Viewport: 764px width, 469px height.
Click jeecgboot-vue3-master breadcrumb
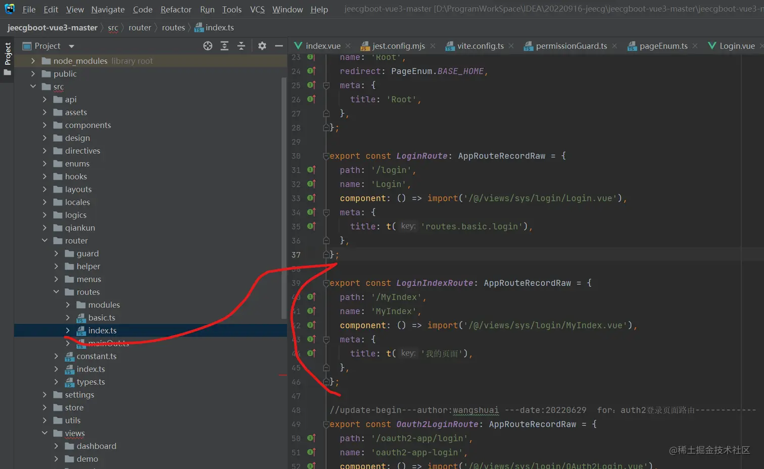coord(52,28)
